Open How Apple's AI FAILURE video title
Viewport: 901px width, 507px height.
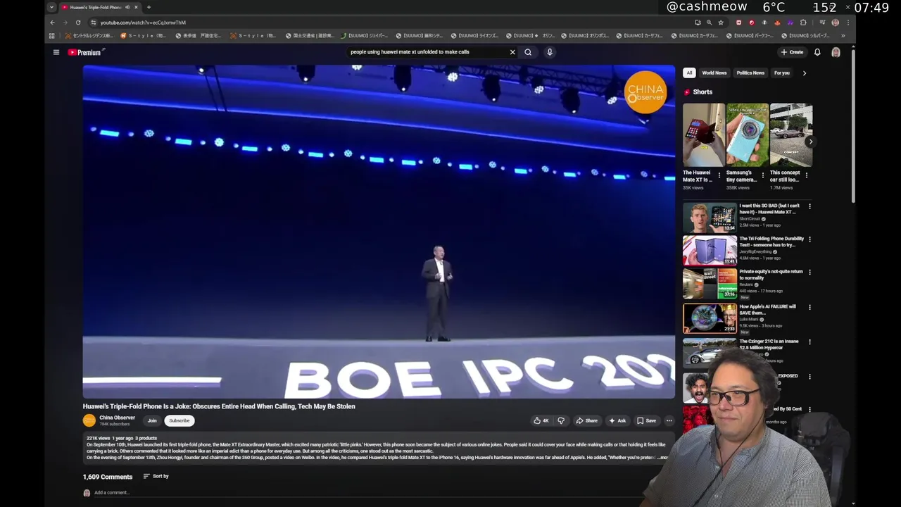click(767, 310)
